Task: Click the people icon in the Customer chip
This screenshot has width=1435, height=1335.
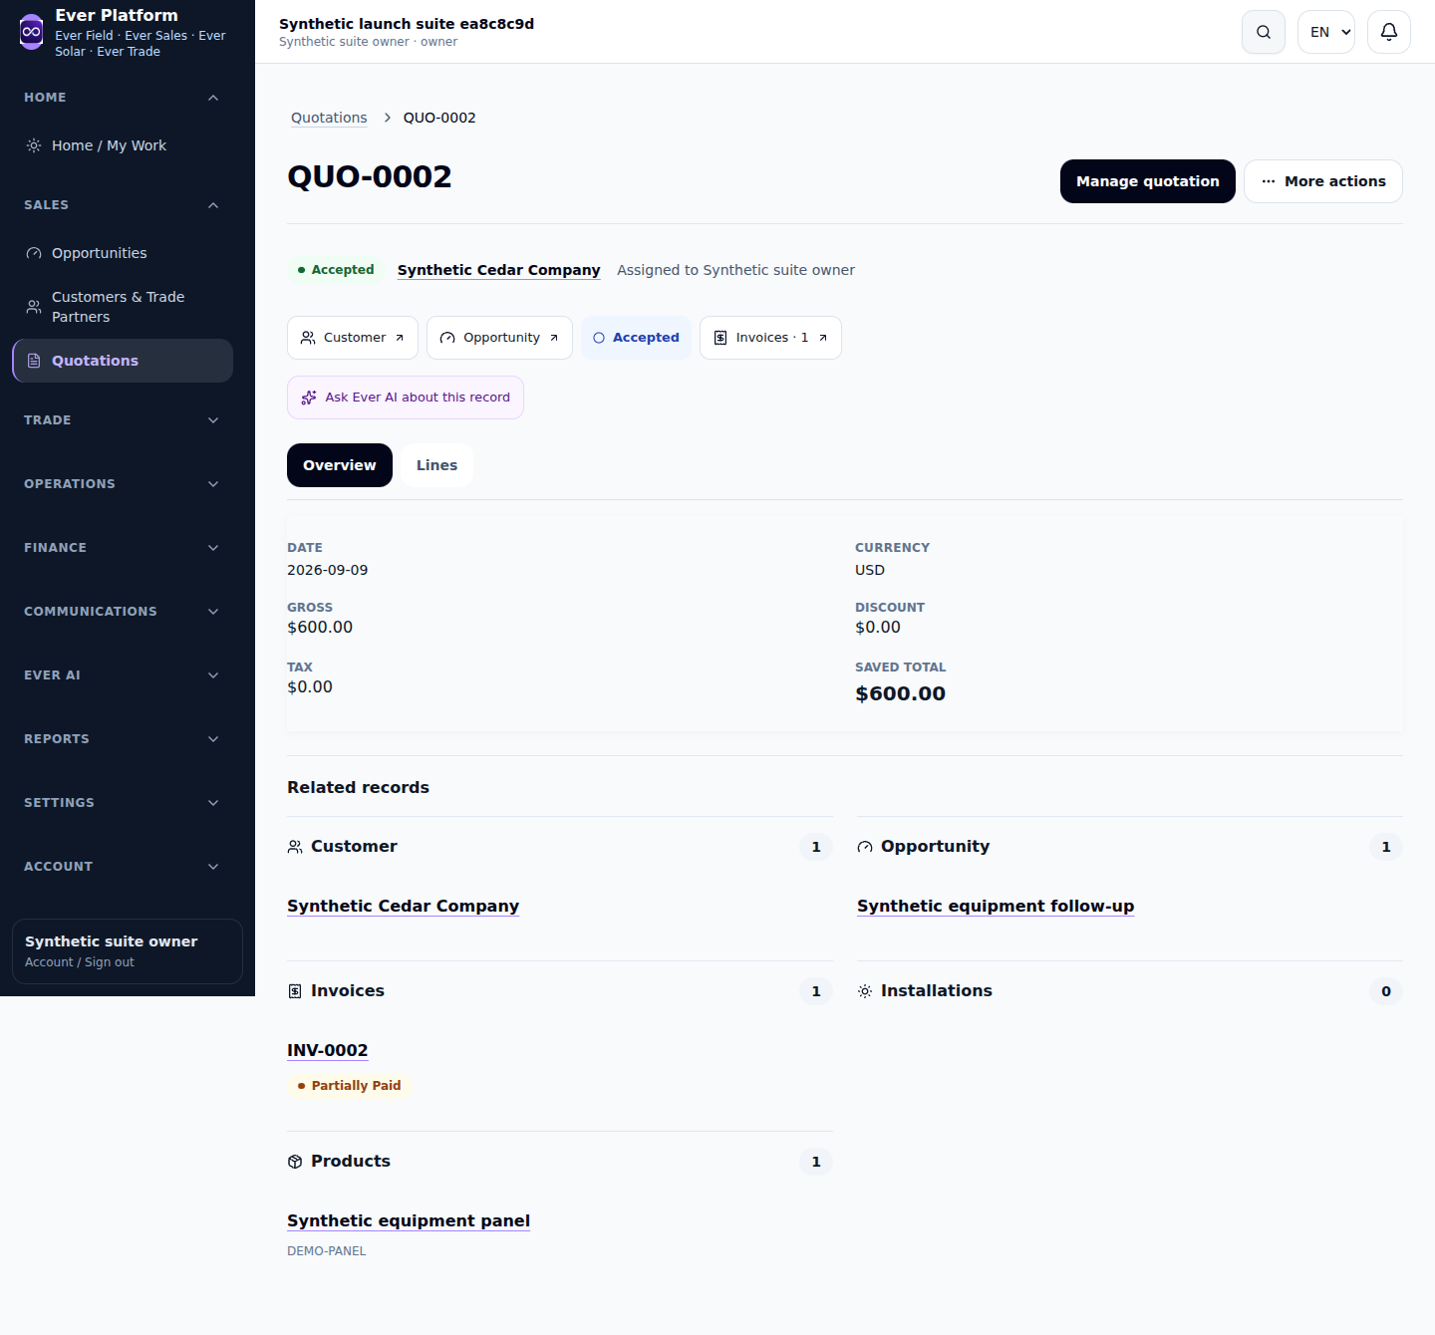Action: (x=308, y=338)
